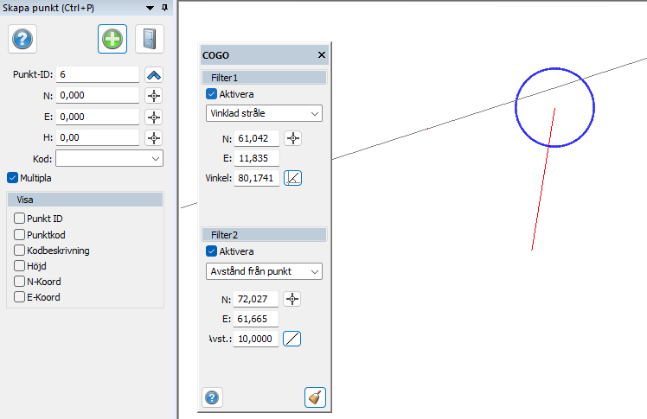647x419 pixels.
Task: Click the angle pick icon beside Vinkel
Action: point(293,179)
